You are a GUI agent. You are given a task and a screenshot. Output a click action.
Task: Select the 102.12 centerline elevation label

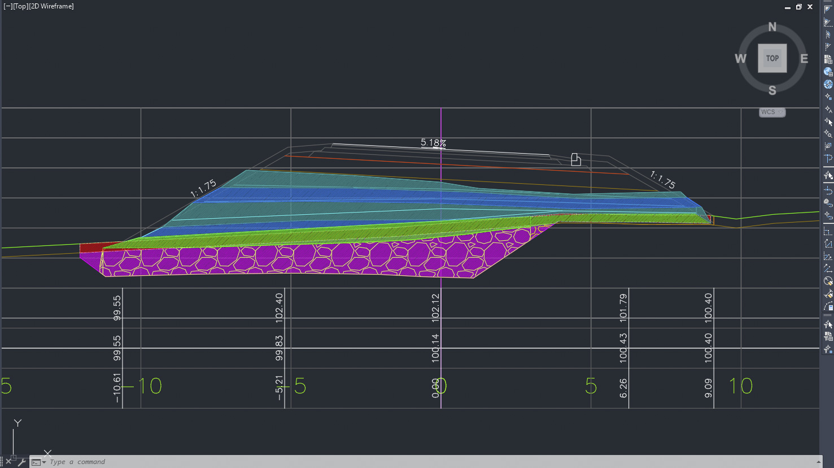(x=435, y=308)
